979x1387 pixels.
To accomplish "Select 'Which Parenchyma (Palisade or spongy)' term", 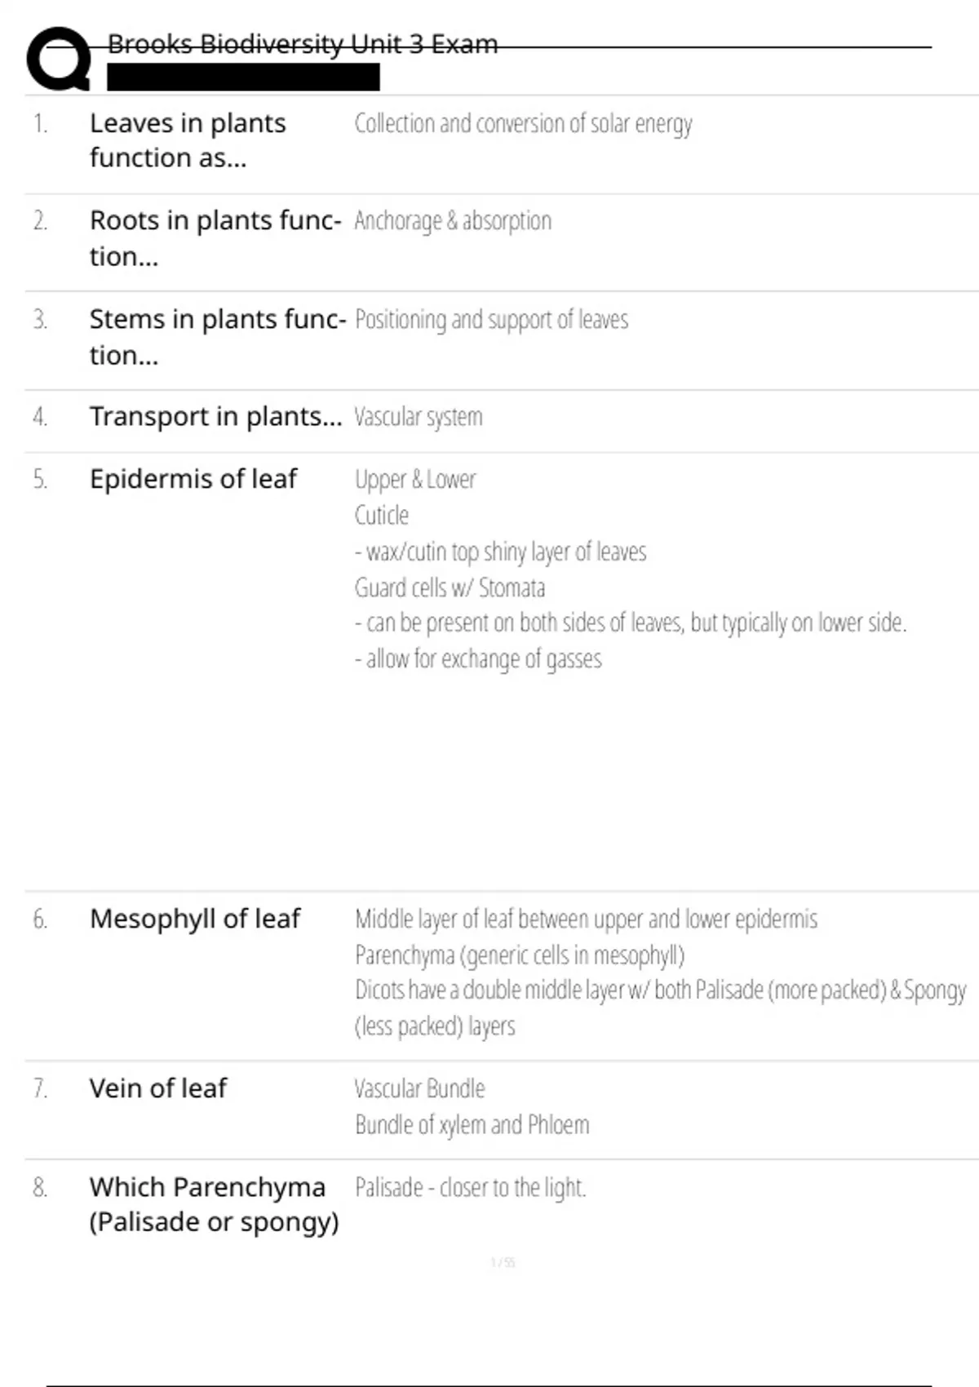I will (214, 1204).
